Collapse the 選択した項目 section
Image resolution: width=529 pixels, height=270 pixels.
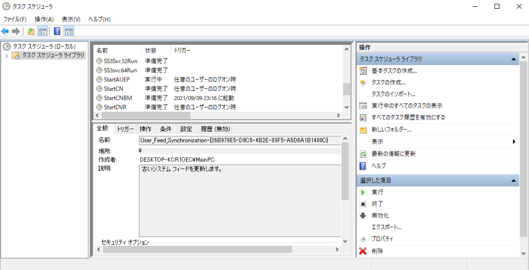click(514, 181)
